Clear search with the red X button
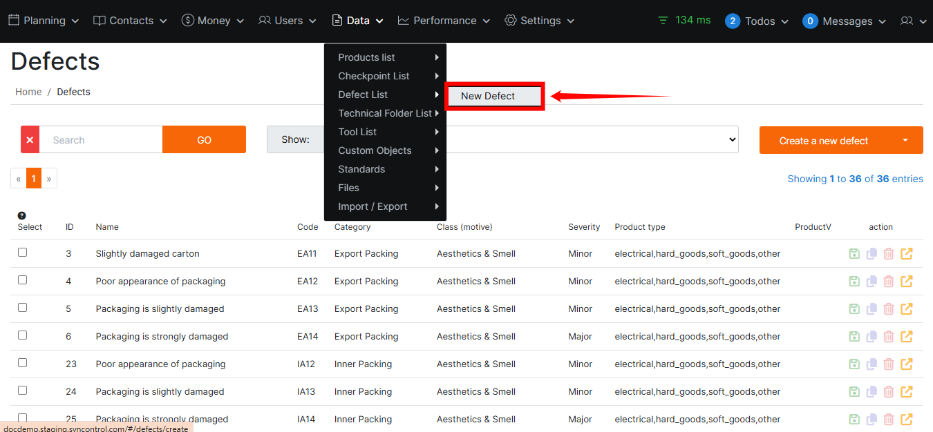 [30, 139]
